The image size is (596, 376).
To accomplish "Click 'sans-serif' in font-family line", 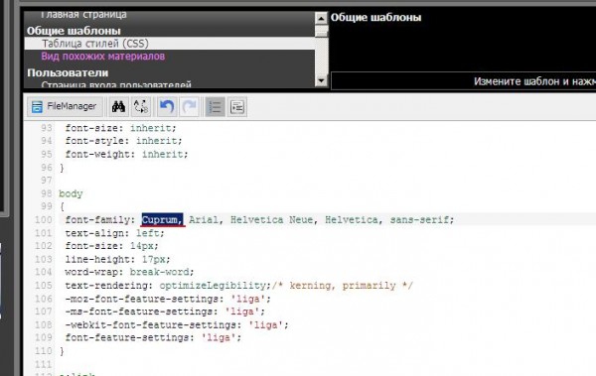I will pos(419,219).
